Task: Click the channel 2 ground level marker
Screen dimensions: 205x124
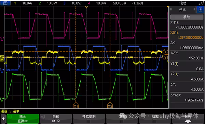Action: [x=2, y=99]
